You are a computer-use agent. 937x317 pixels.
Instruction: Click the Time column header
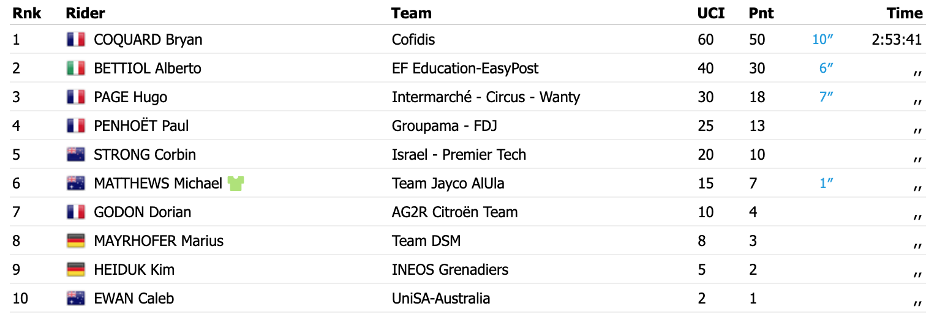904,13
